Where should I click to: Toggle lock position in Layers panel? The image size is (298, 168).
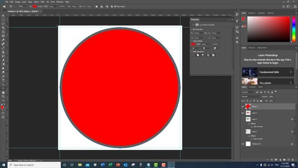pyautogui.click(x=254, y=101)
